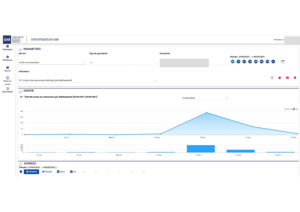The width and height of the screenshot is (300, 212).
Task: Click the chart zoom-in plus icon
Action: click(x=286, y=109)
